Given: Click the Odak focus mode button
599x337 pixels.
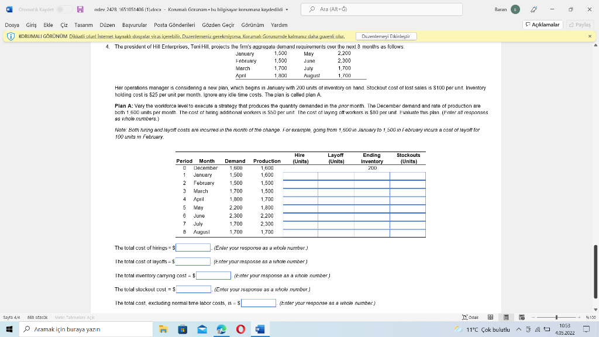Looking at the screenshot, I should [x=470, y=317].
